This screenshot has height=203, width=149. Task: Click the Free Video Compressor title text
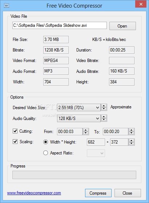click(74, 6)
